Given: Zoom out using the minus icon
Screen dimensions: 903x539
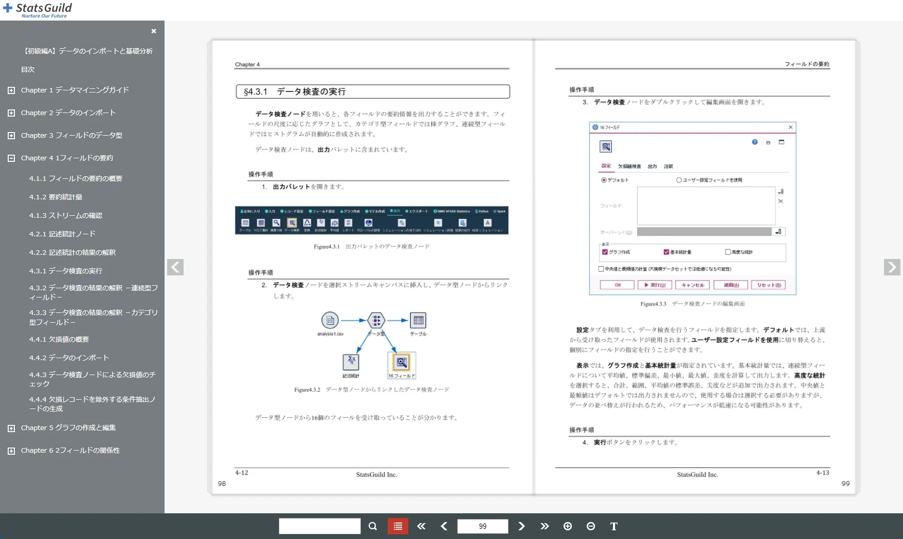Looking at the screenshot, I should 591,526.
